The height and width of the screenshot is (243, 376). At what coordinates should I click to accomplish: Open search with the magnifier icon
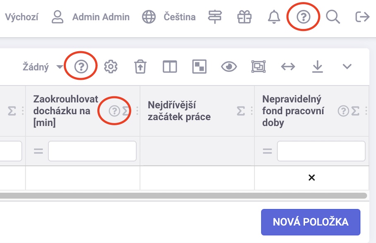(333, 17)
